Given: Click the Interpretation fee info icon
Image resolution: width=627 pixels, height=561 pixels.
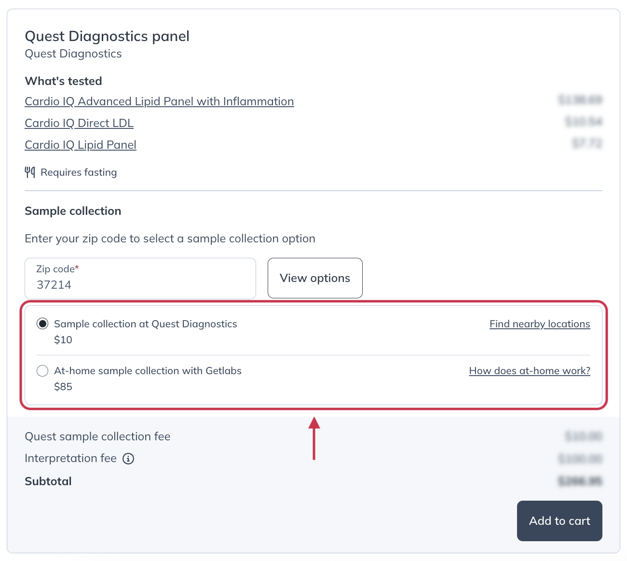Looking at the screenshot, I should [x=128, y=459].
